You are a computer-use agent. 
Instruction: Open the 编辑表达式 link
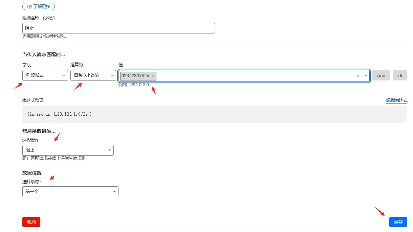[x=397, y=100]
